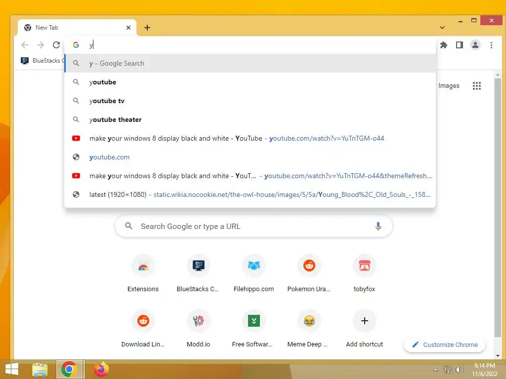Open YouTube suggestion with themeRefresh URL
506x379 pixels.
pos(250,176)
